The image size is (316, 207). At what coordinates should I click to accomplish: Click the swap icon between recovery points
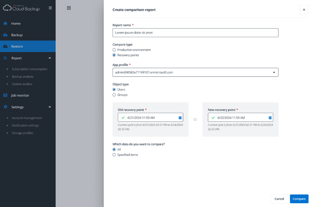pos(196,119)
